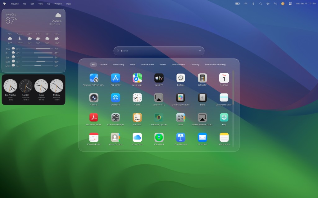
Task: Open search options ellipsis menu
Action: point(200,51)
